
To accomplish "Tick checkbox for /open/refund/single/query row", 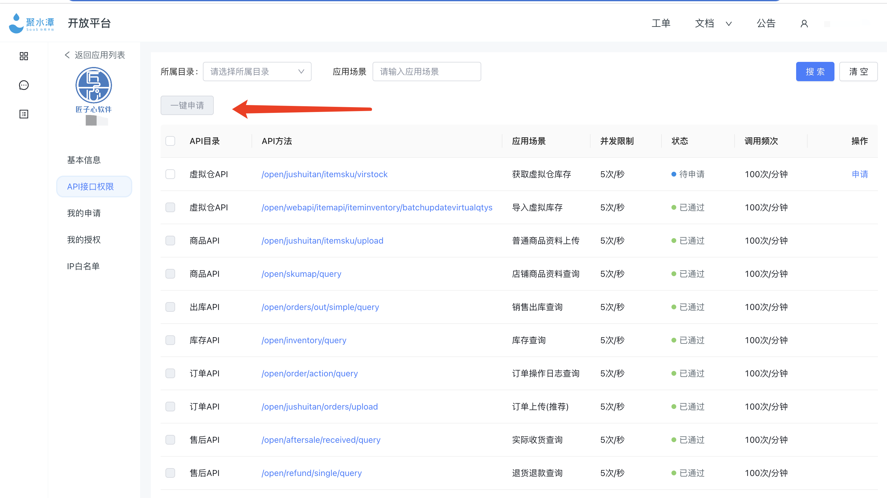I will (x=170, y=473).
